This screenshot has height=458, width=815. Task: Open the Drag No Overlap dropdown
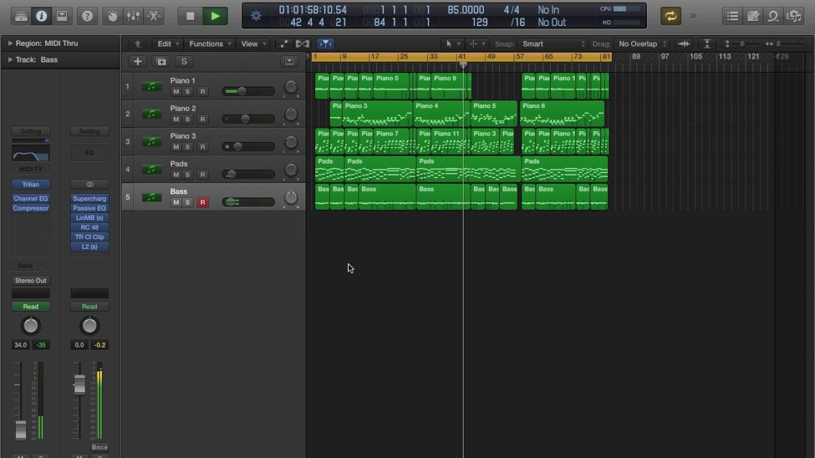(643, 44)
